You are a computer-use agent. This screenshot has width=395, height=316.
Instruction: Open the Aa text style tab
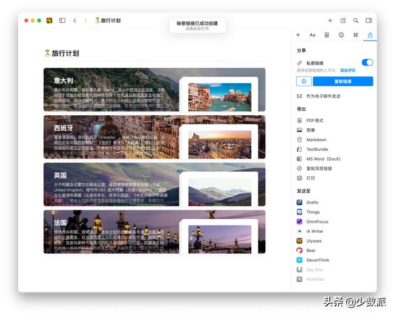coord(312,35)
